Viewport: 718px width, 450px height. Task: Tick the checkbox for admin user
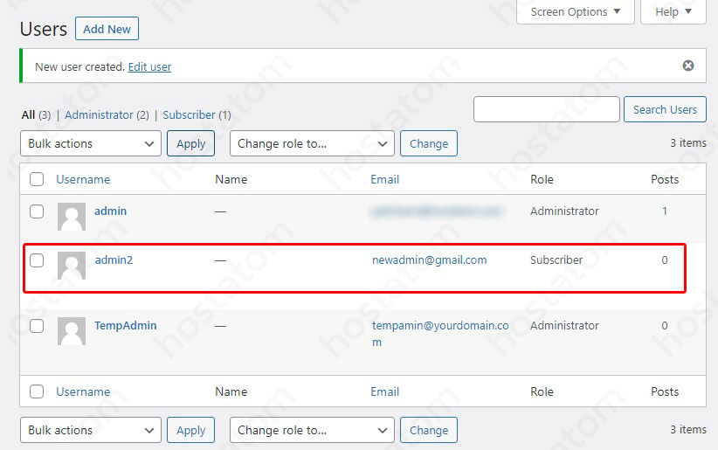coord(37,211)
